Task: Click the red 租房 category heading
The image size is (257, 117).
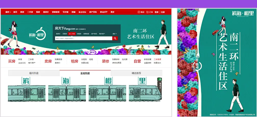Action: 74,61
